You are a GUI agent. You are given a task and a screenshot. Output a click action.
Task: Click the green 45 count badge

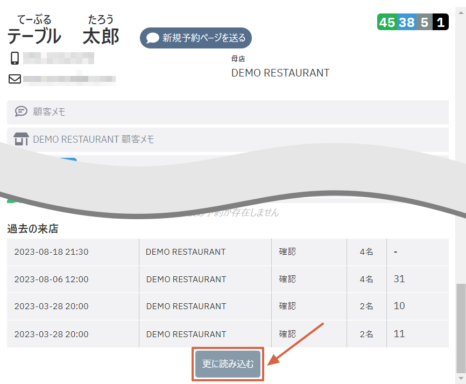click(387, 22)
